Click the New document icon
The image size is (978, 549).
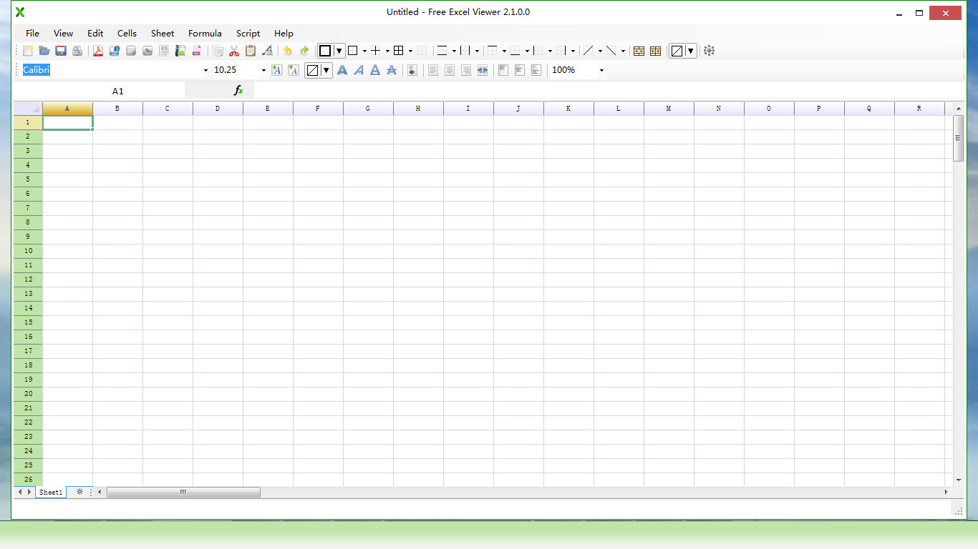point(28,51)
